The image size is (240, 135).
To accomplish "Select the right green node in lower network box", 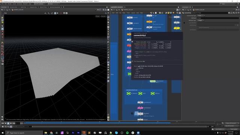I will point(153,93).
